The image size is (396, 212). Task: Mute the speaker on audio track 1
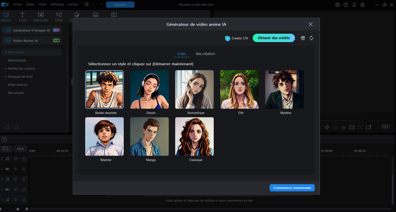pos(15,200)
